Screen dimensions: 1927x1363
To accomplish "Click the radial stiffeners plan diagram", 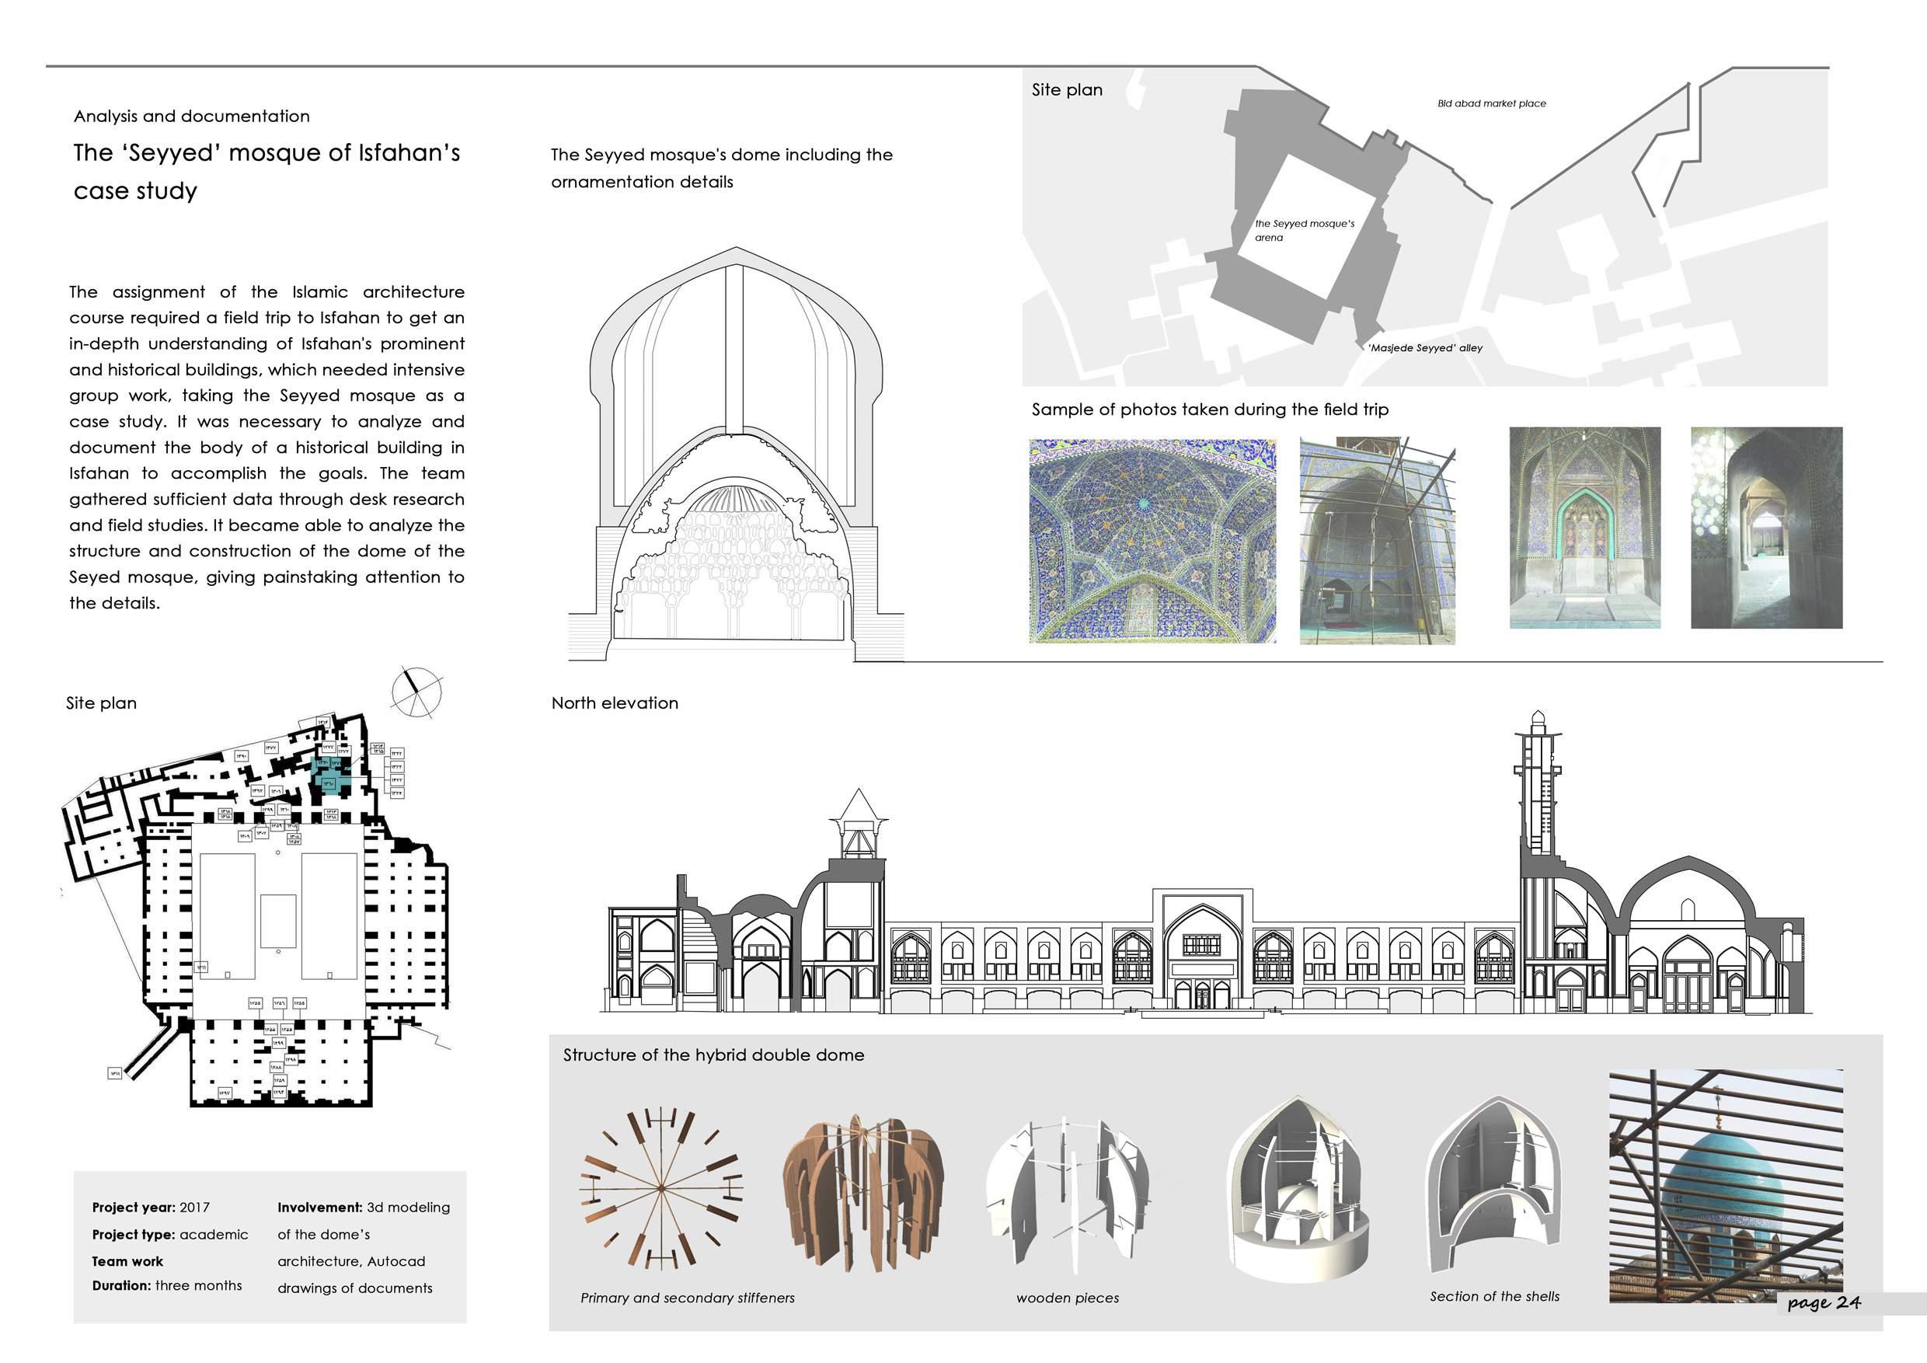I will [x=661, y=1188].
